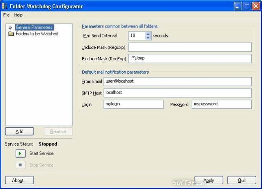Click the Mail Send Interval label

click(x=100, y=35)
